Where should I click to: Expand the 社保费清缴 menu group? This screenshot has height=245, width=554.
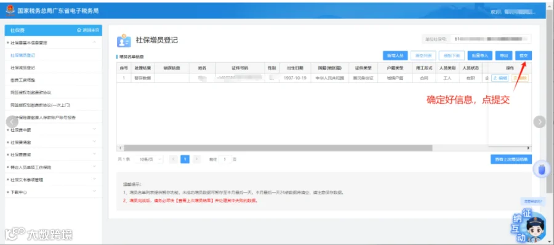pos(94,142)
